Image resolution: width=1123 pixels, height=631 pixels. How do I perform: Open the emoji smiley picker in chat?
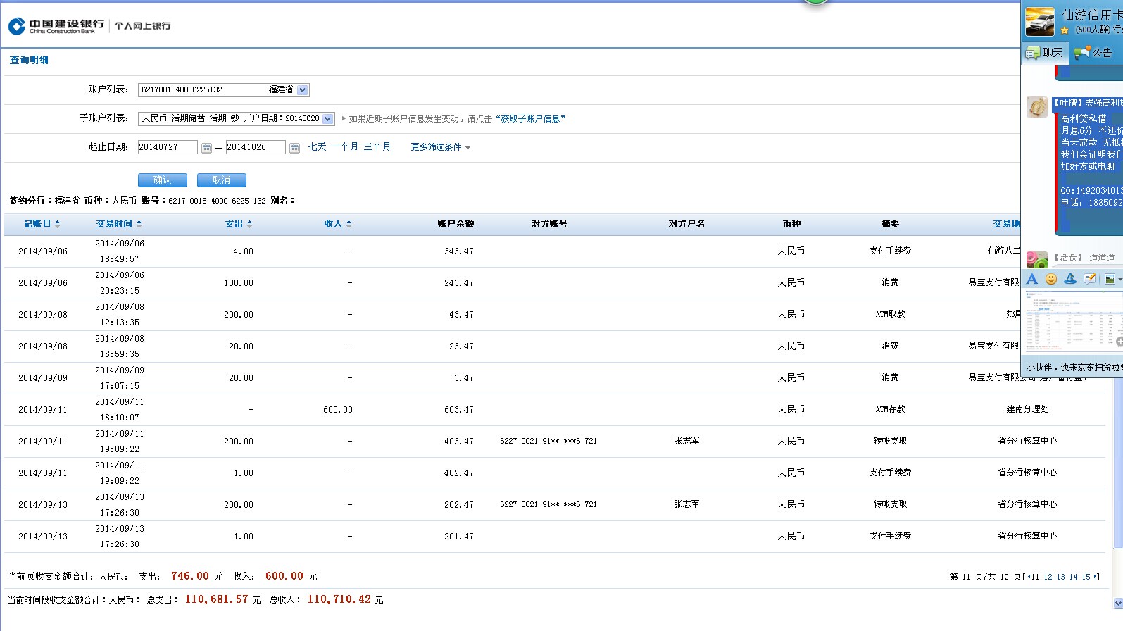coord(1051,279)
